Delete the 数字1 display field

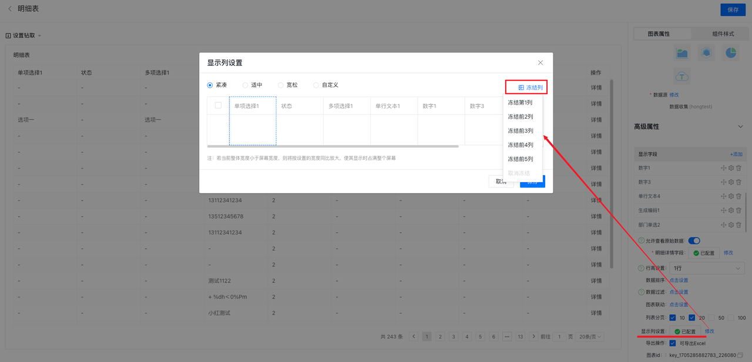coord(738,168)
